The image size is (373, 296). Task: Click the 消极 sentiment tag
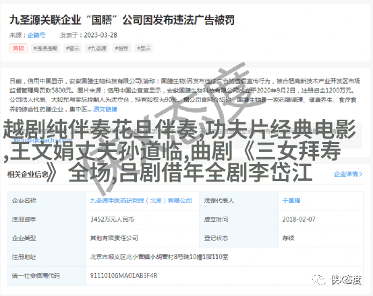pos(18,48)
